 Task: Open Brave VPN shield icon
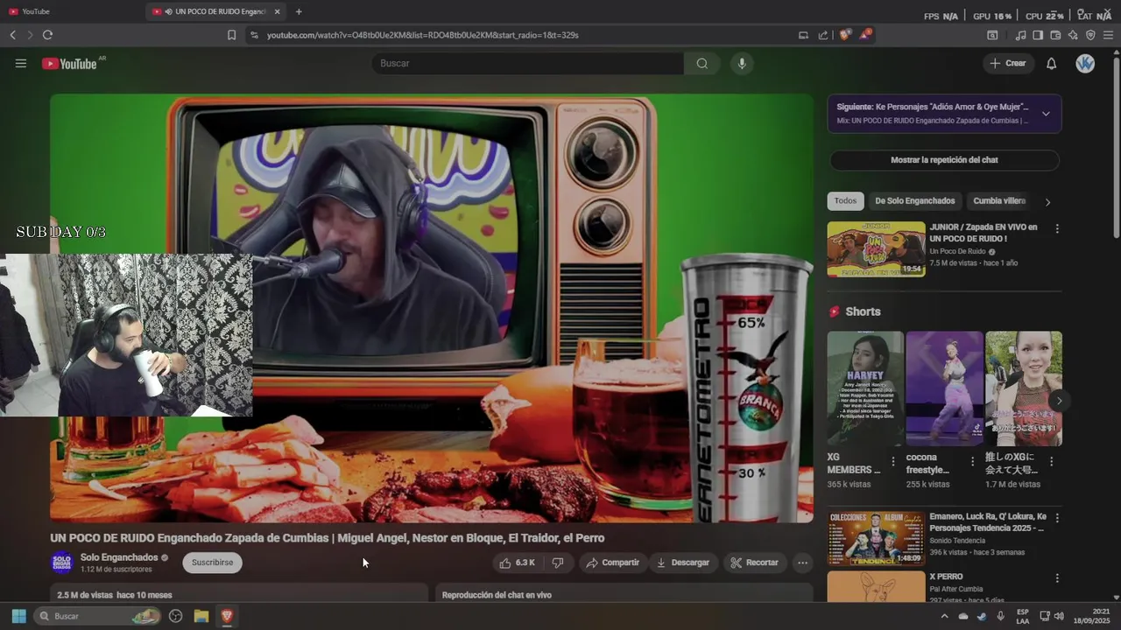1090,35
